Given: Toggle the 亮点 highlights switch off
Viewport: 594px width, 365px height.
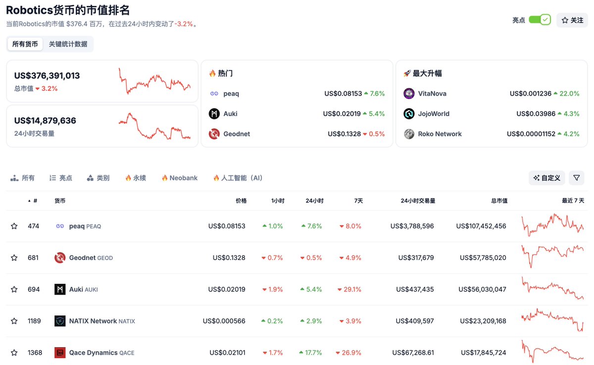Looking at the screenshot, I should coord(540,20).
